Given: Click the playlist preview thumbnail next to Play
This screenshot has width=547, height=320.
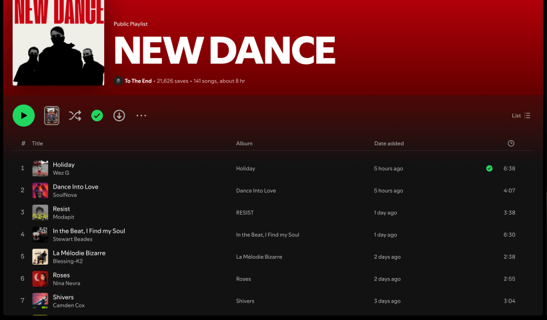Looking at the screenshot, I should (52, 115).
